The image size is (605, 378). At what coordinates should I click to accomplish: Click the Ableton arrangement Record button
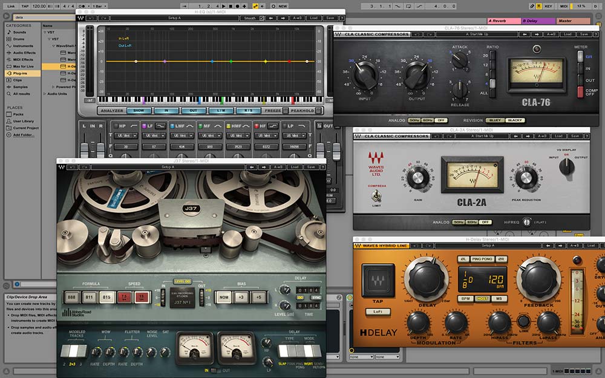pyautogui.click(x=237, y=6)
